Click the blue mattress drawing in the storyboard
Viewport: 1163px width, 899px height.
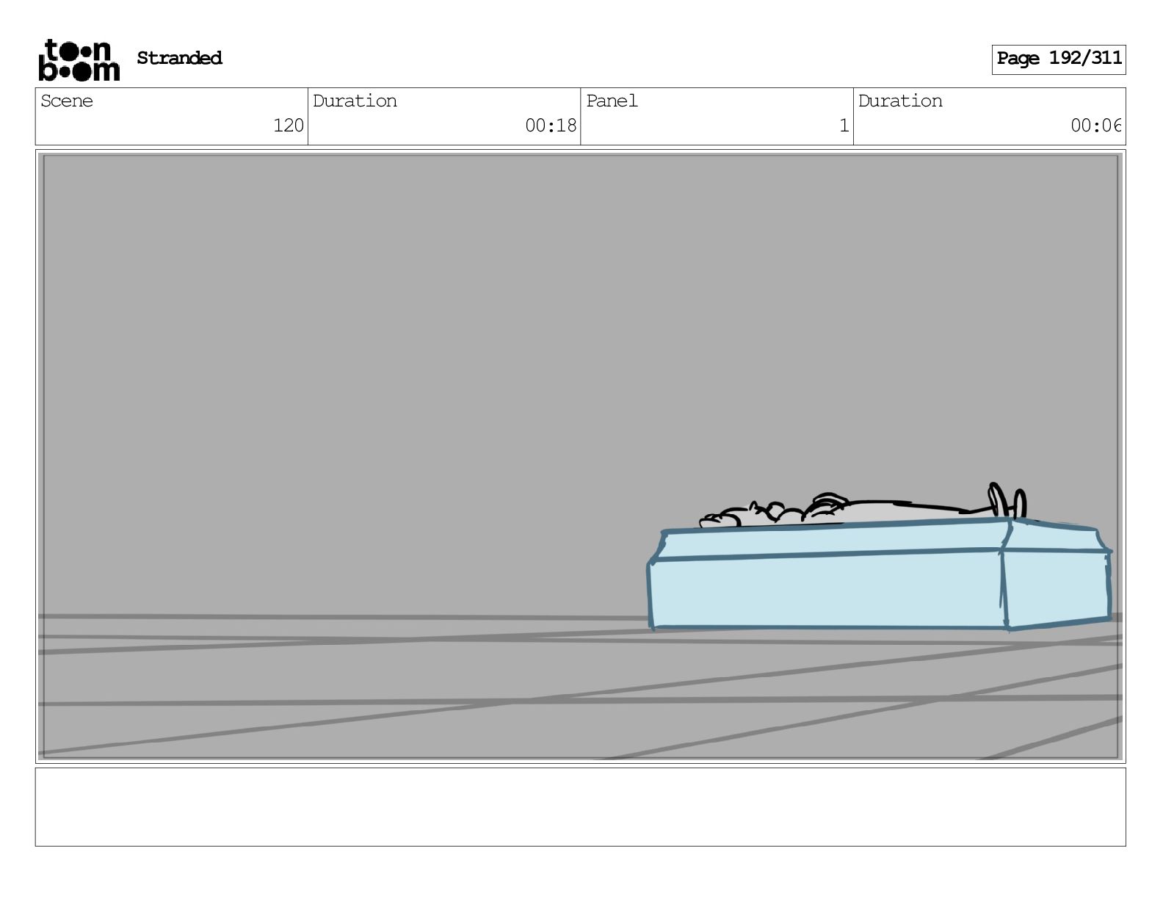click(880, 575)
